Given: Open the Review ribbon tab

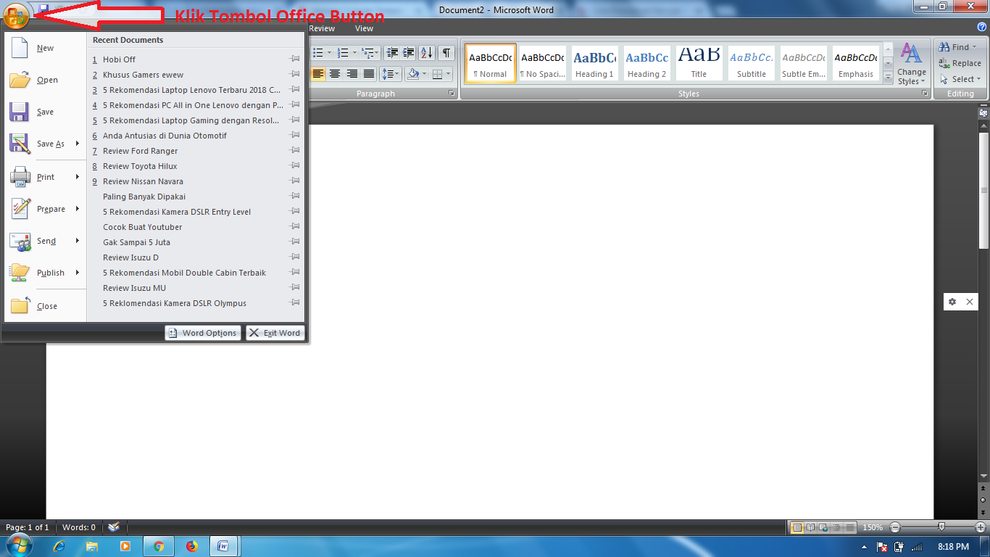Looking at the screenshot, I should (322, 28).
